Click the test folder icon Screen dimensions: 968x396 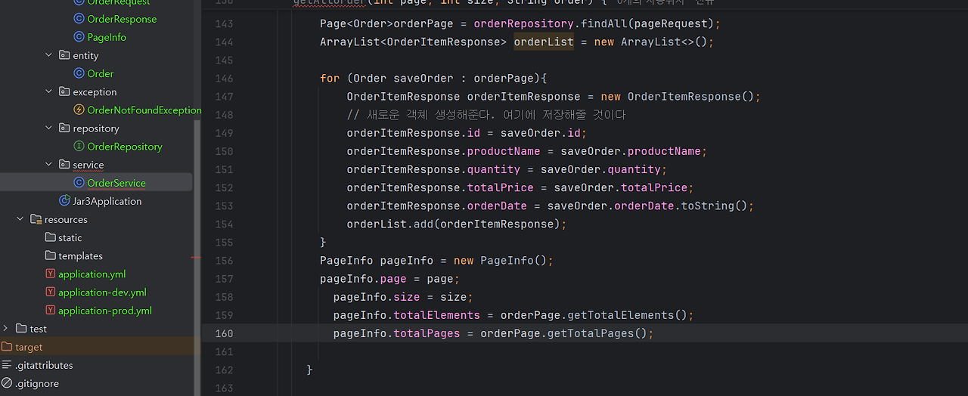tap(21, 329)
